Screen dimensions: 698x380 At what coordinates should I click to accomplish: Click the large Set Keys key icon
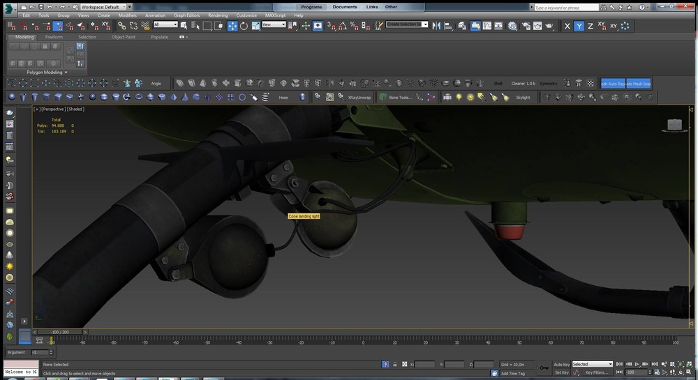point(544,367)
